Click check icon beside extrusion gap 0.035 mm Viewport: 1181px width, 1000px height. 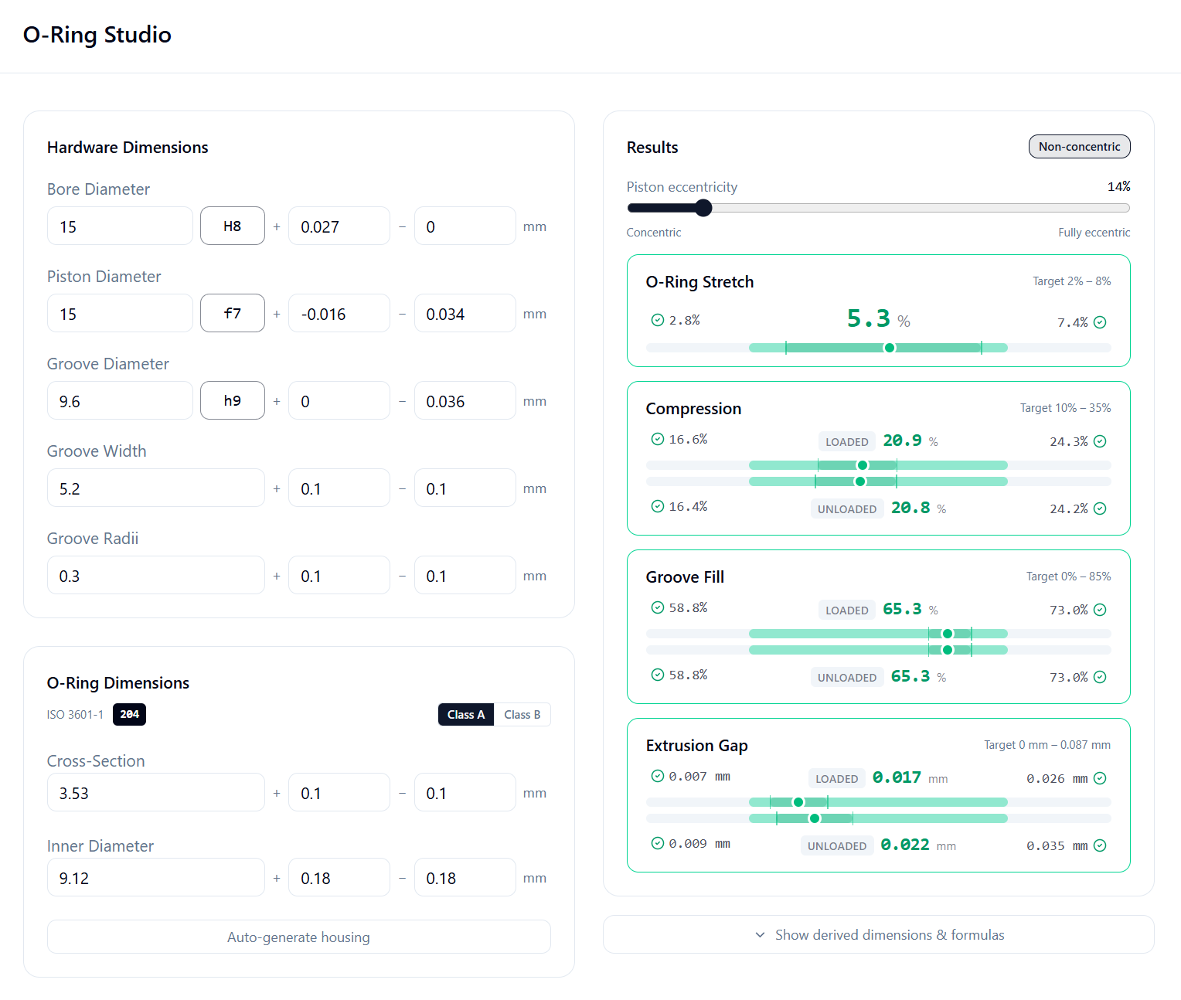[x=1100, y=845]
